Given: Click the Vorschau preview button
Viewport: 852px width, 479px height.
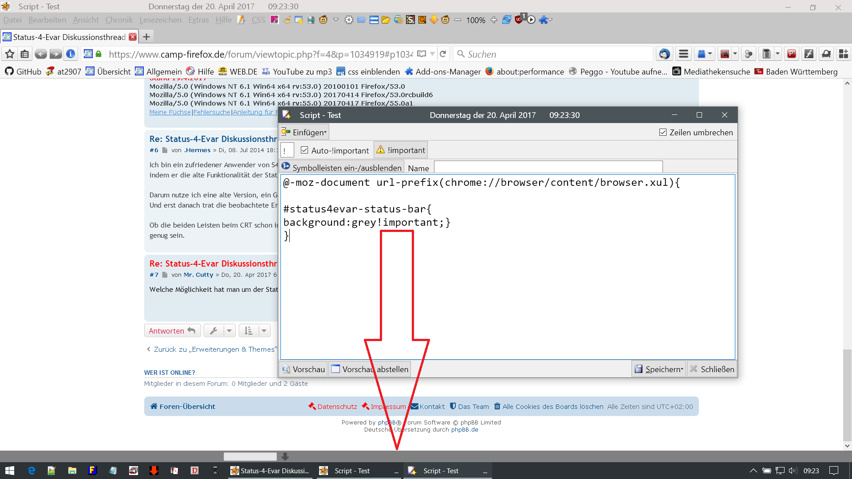Looking at the screenshot, I should click(304, 369).
